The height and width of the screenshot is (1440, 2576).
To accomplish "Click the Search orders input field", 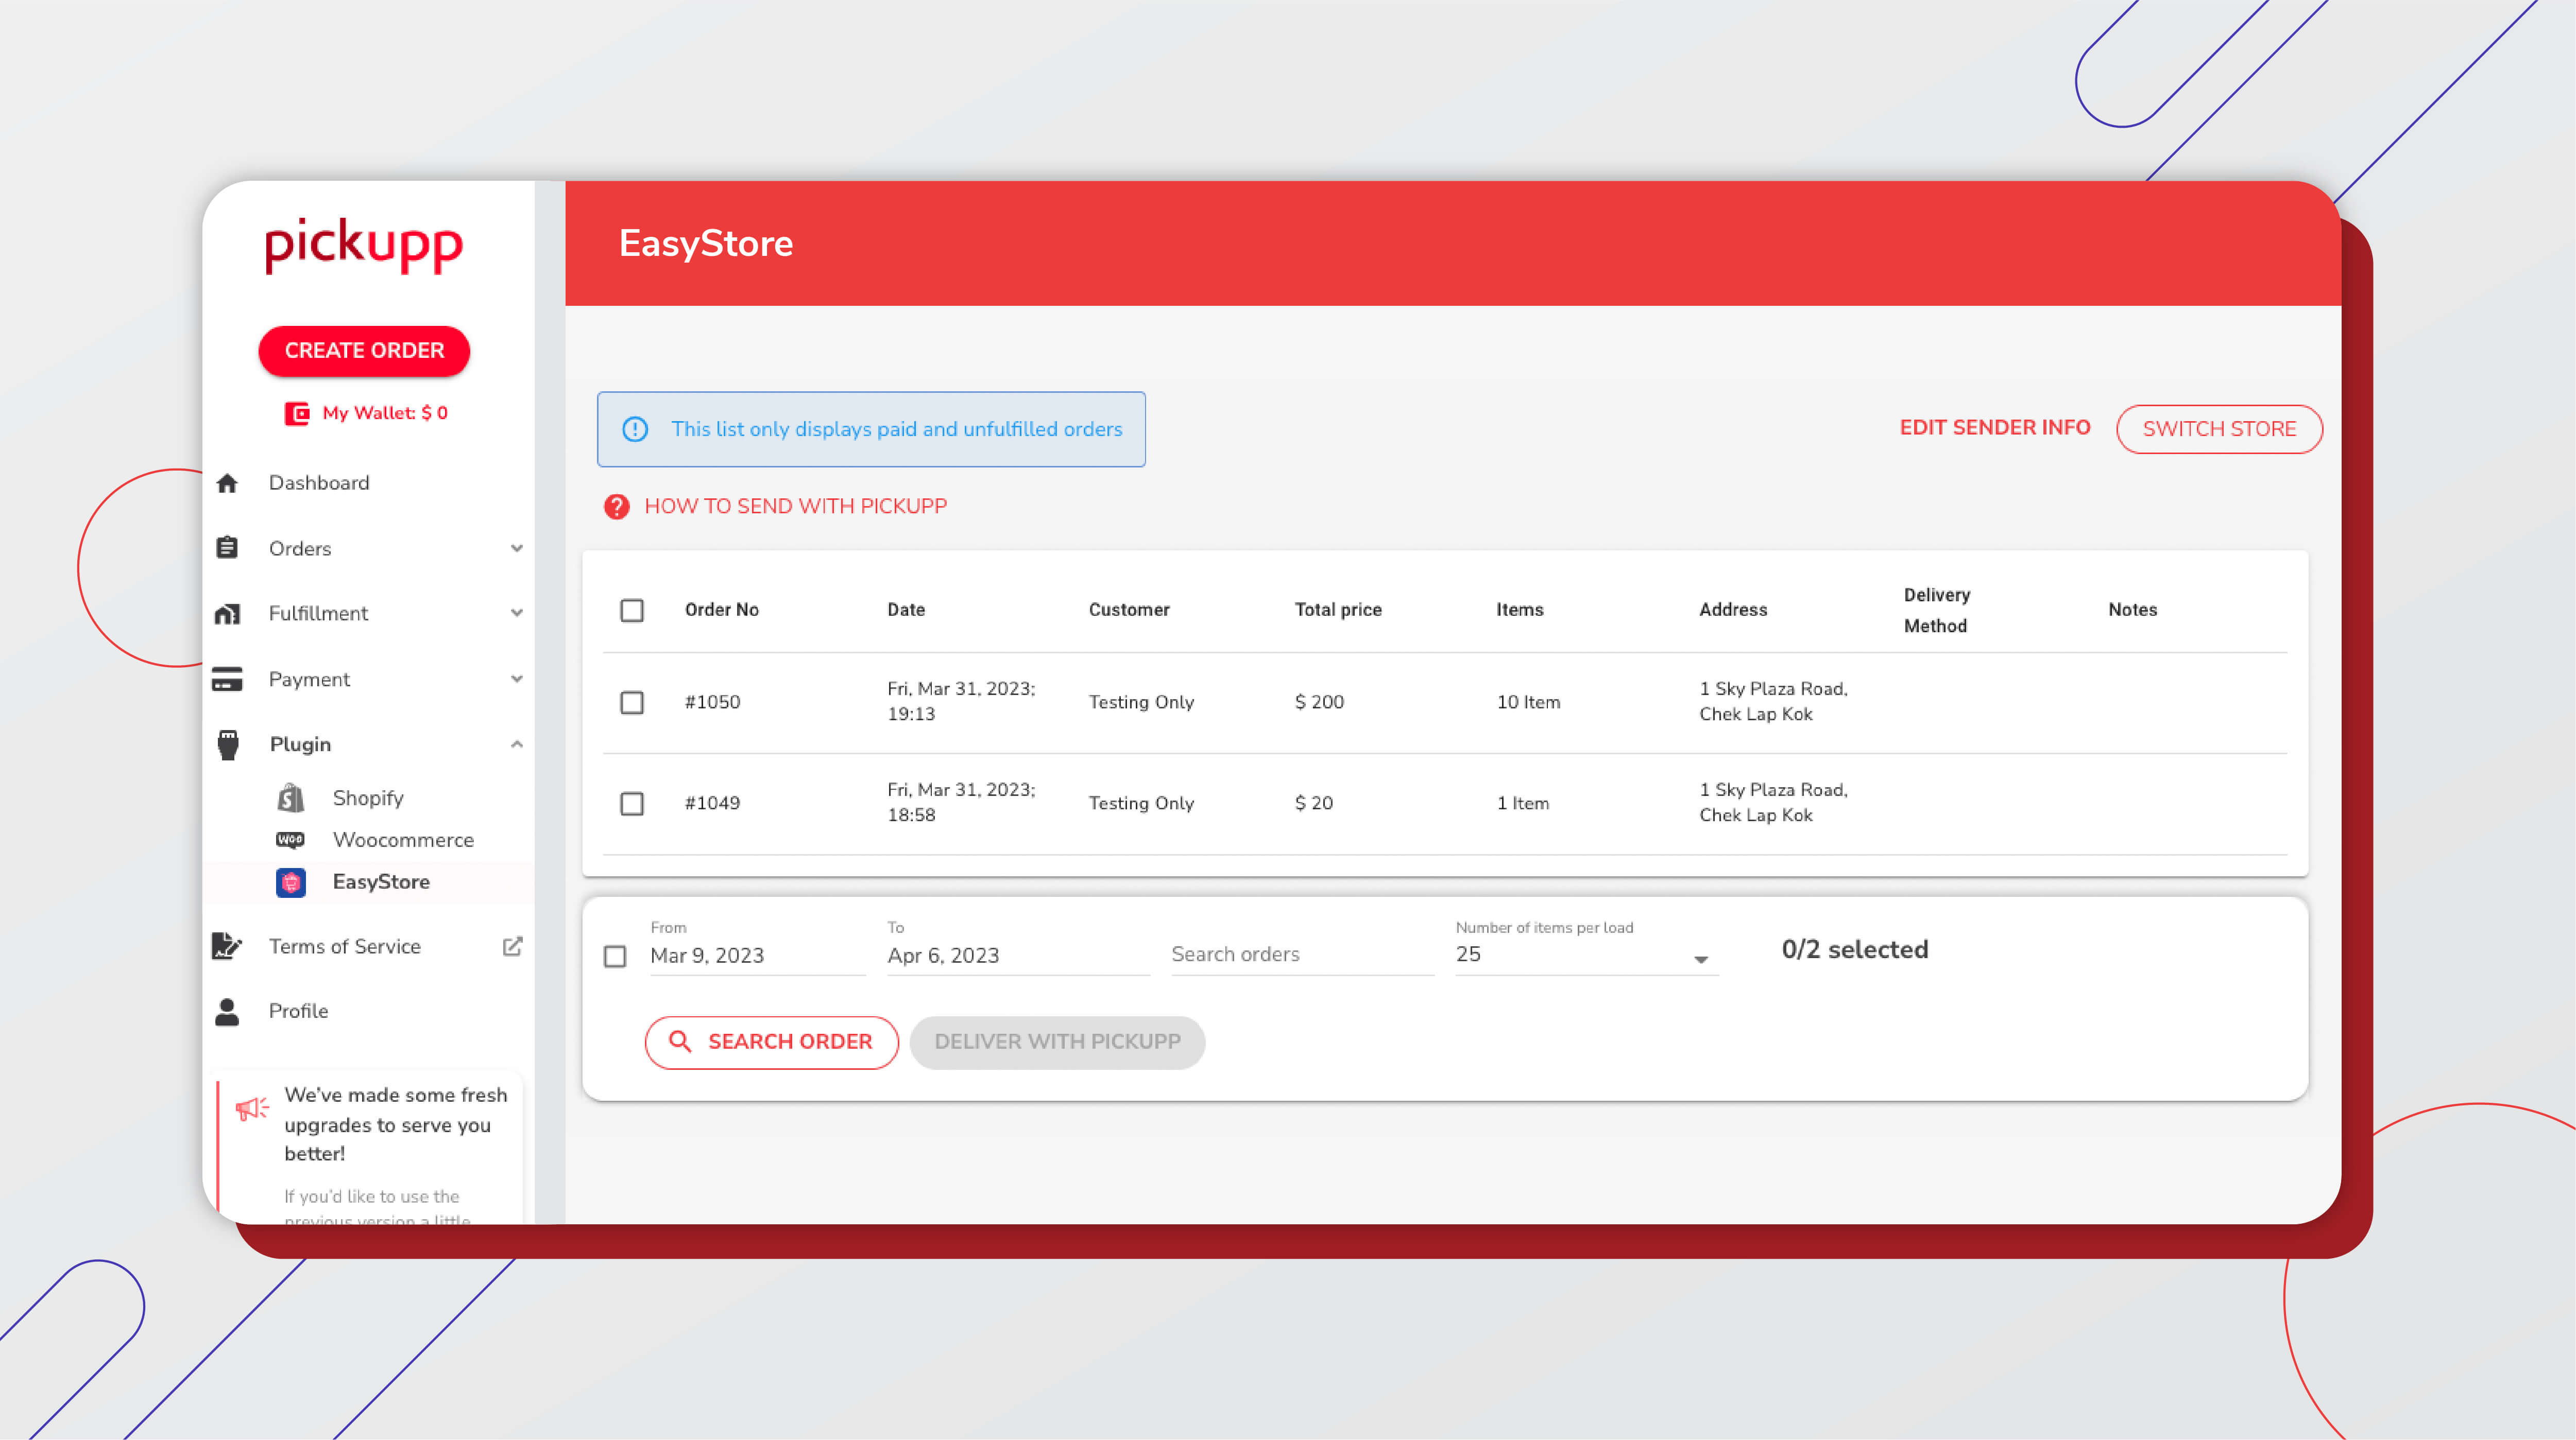I will [1302, 956].
